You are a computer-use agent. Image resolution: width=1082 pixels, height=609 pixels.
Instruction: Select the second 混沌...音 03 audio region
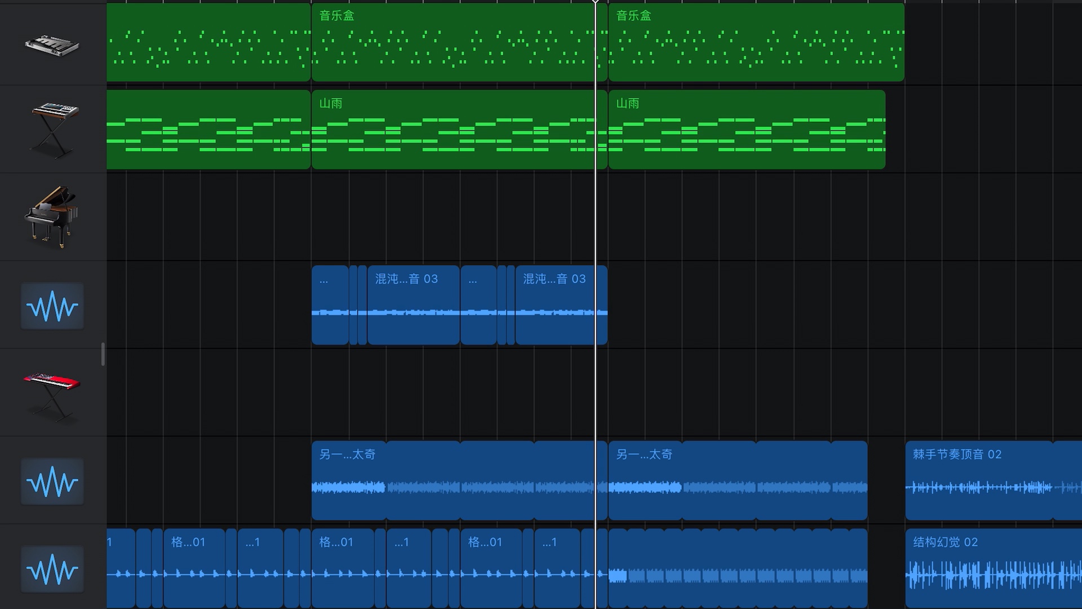point(561,305)
